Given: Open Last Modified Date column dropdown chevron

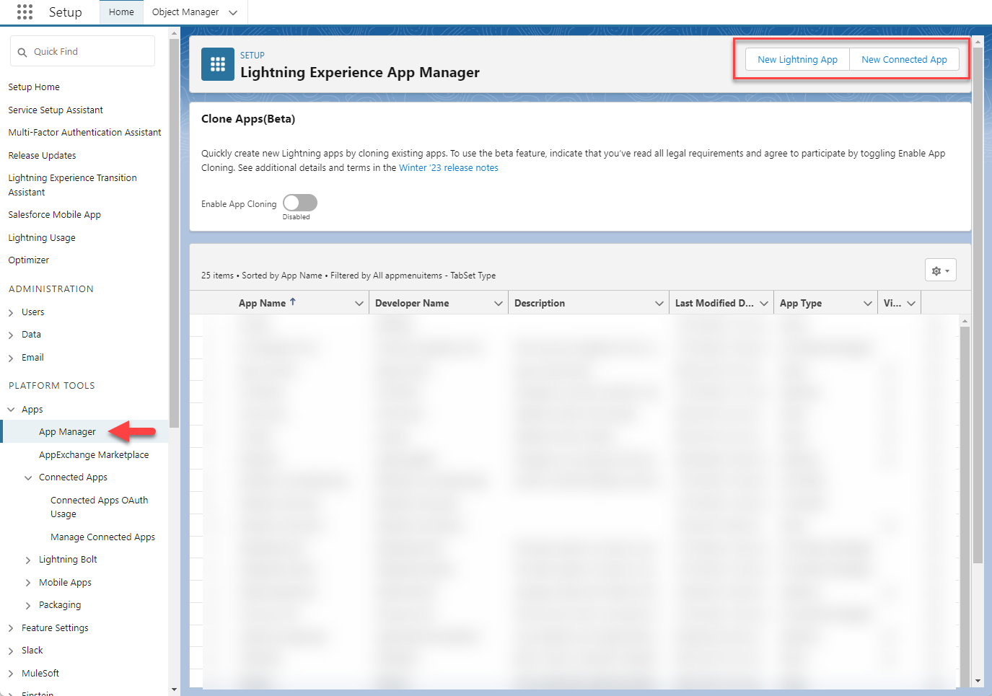Looking at the screenshot, I should [x=764, y=304].
